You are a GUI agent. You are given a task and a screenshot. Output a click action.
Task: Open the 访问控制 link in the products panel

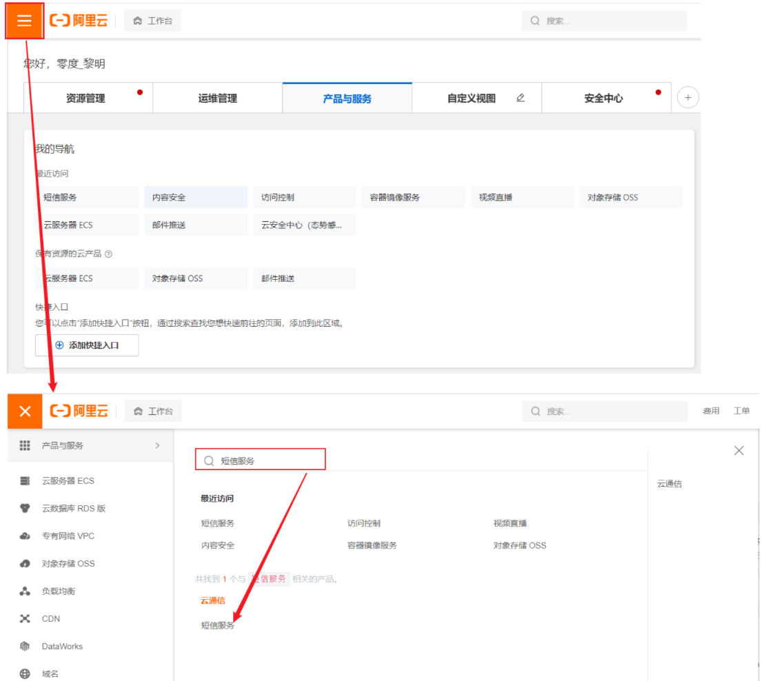click(364, 523)
